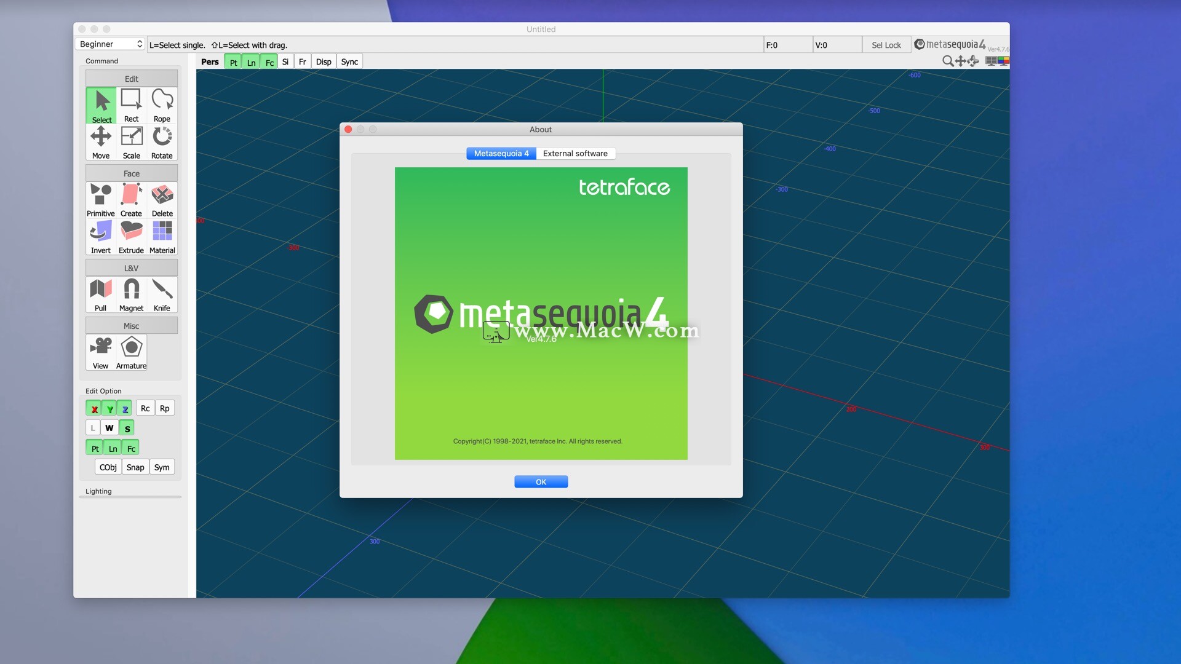Click OK in the About dialog
The image size is (1181, 664).
point(541,481)
